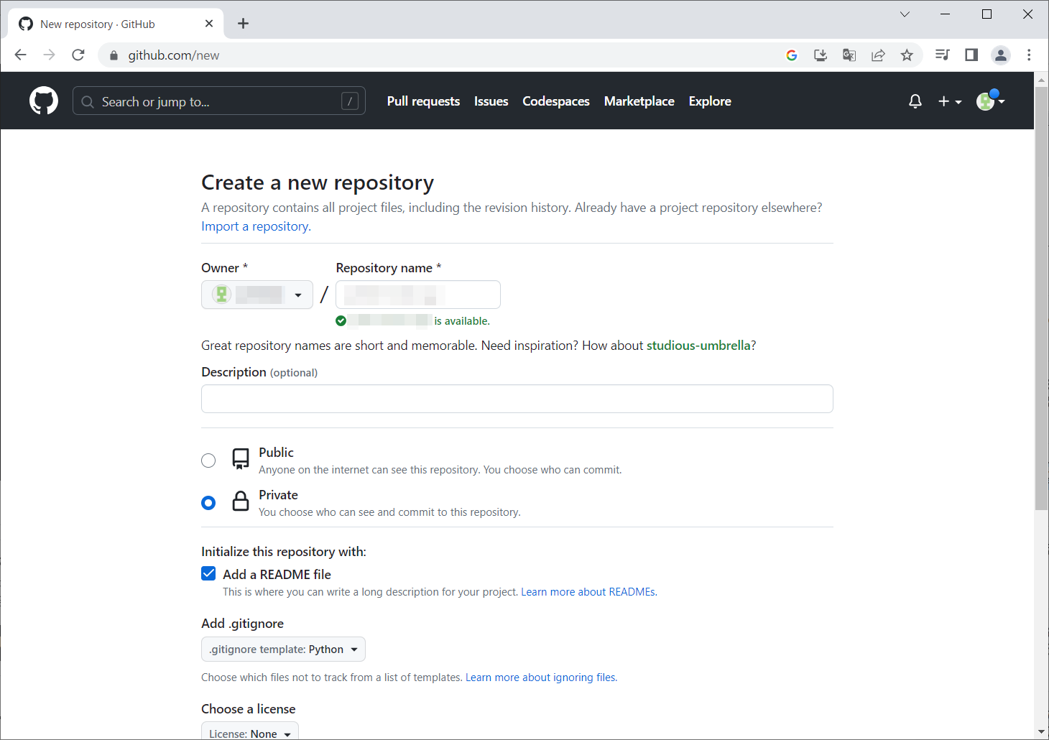
Task: Use suggested name studious-umbrella
Action: tap(698, 346)
